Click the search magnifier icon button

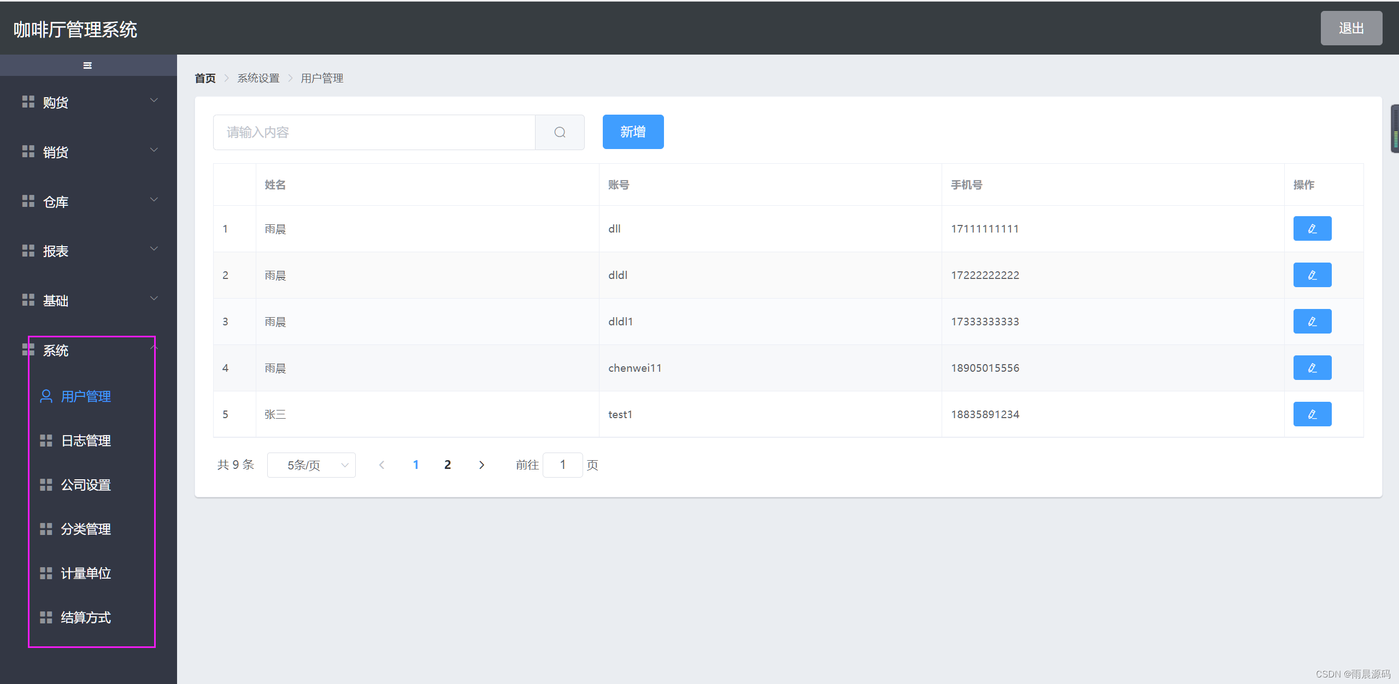(560, 132)
